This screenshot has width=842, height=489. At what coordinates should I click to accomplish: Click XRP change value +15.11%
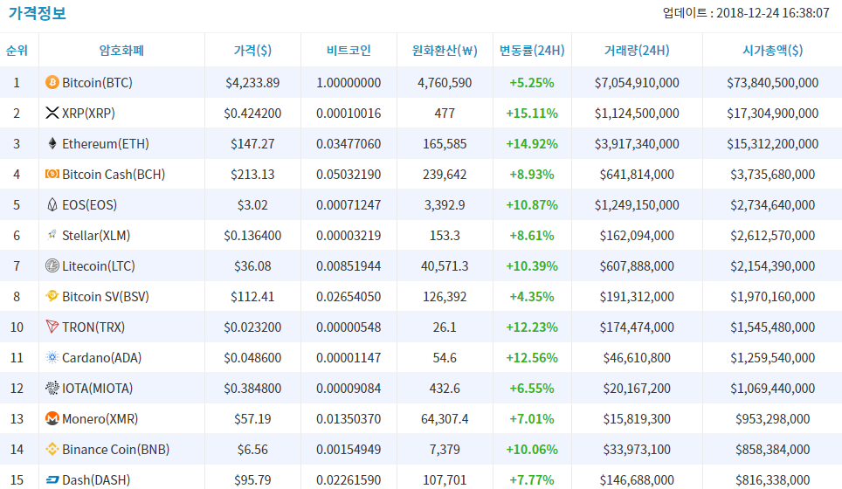[532, 114]
